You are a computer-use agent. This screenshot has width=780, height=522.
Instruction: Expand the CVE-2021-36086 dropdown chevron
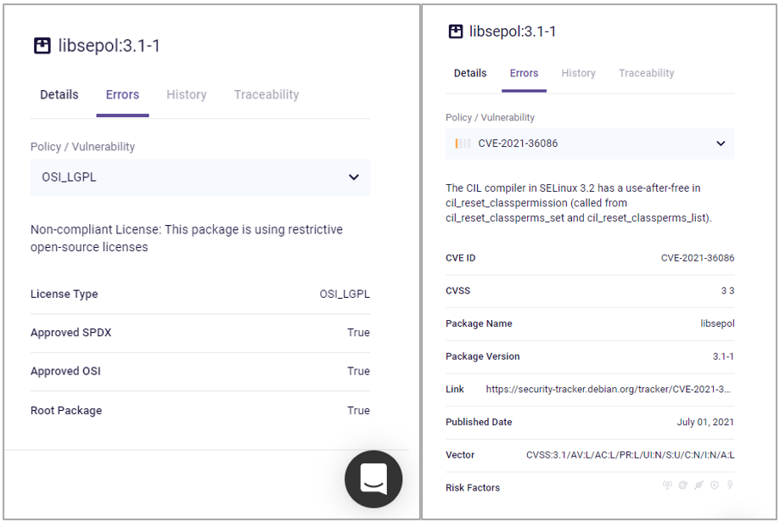click(x=721, y=143)
